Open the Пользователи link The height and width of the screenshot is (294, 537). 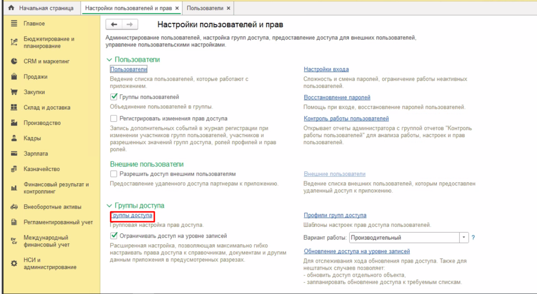coord(129,69)
